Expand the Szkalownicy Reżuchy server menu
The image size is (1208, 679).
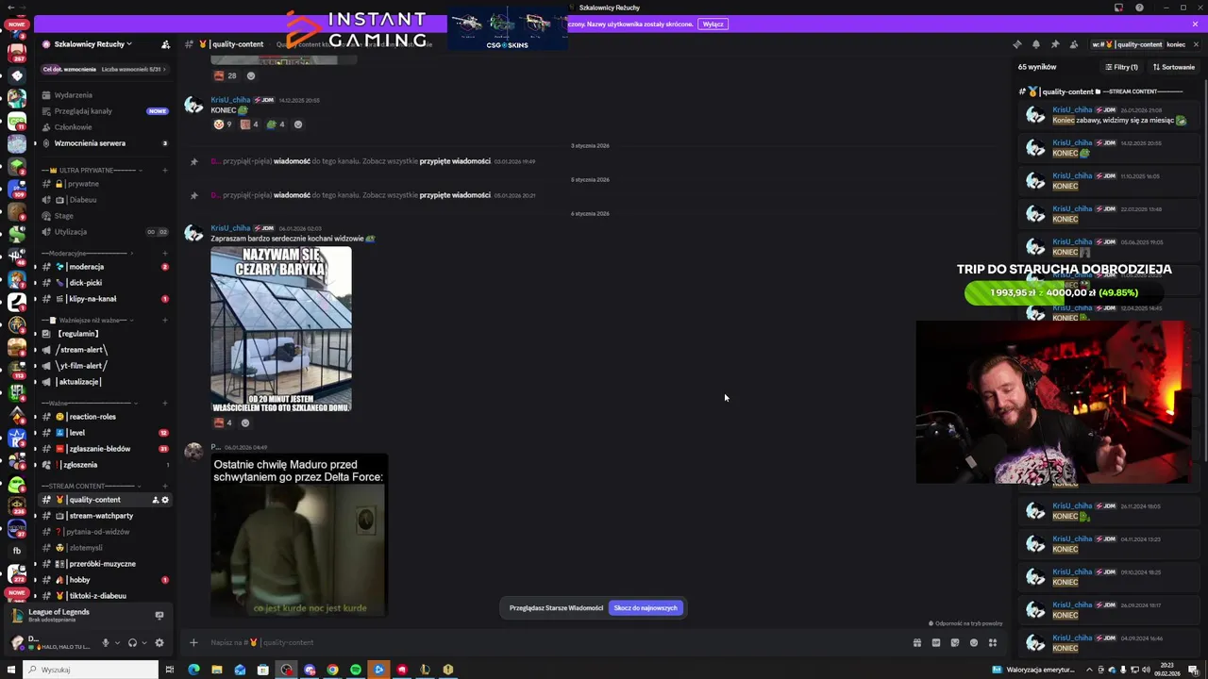(92, 44)
